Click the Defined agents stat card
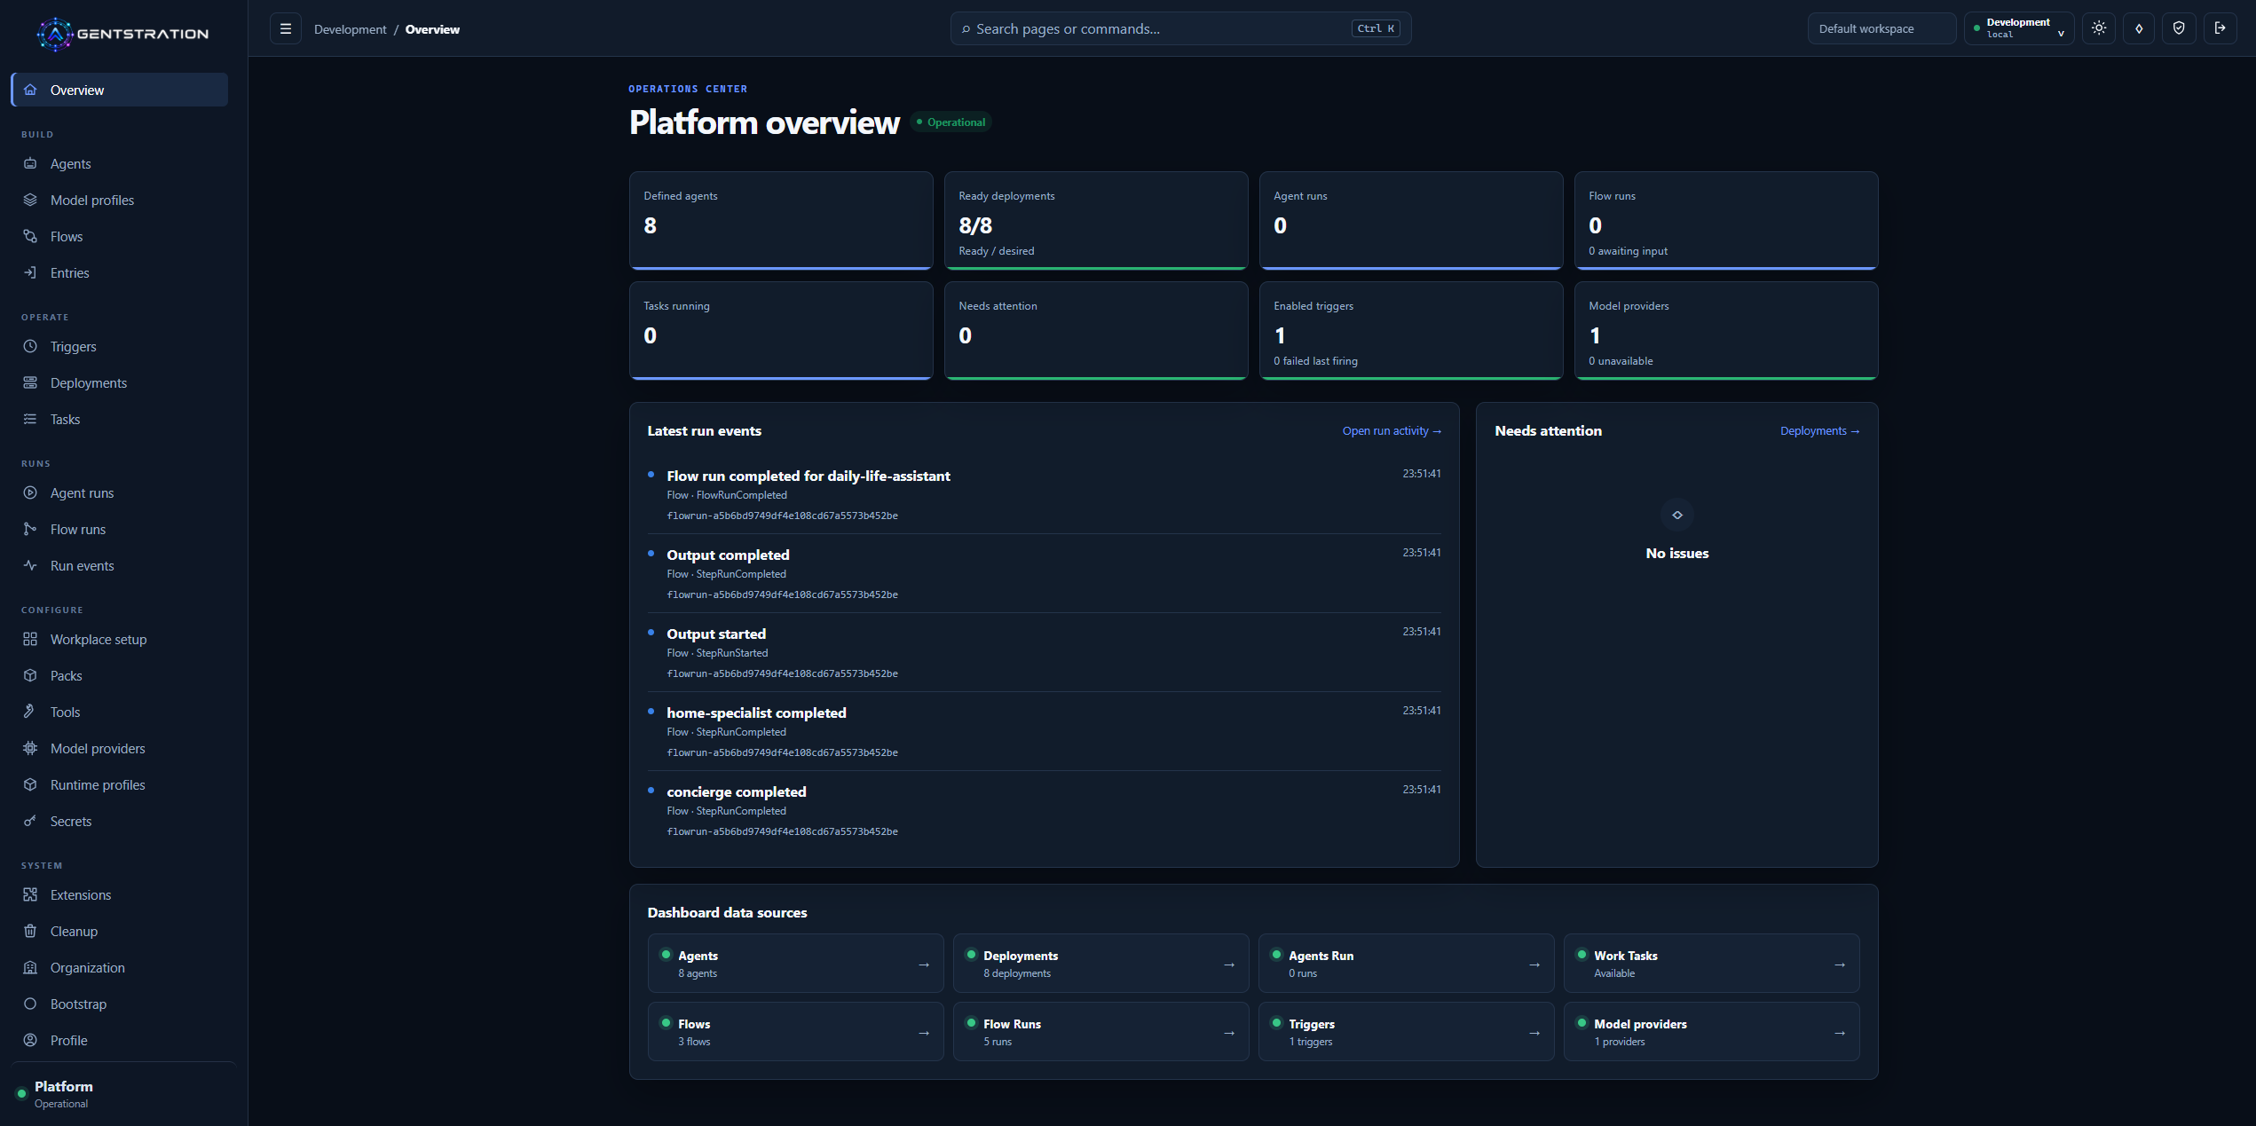 tap(781, 220)
